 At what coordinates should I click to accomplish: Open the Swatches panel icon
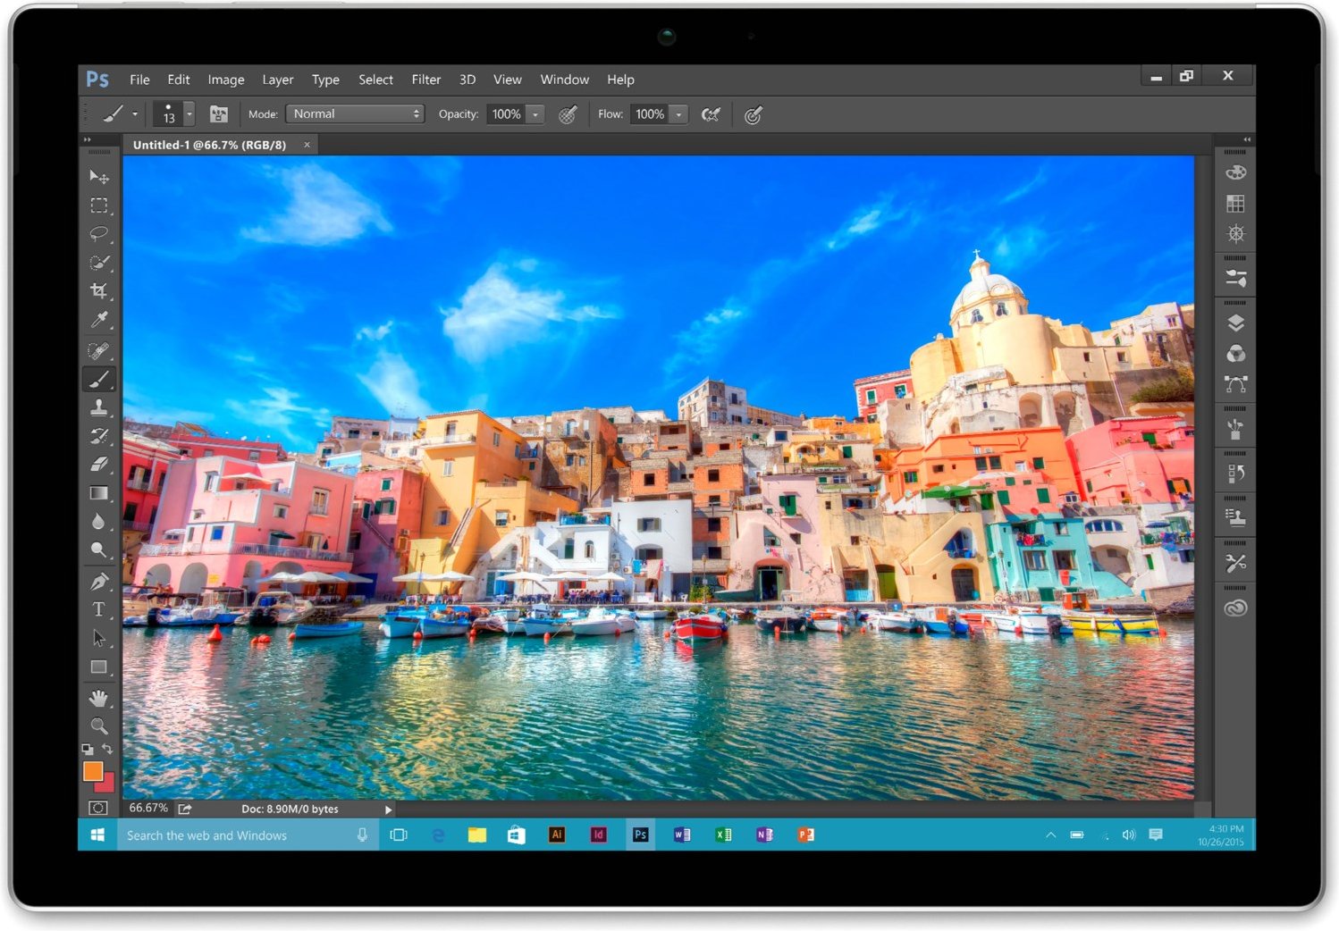(x=1235, y=202)
